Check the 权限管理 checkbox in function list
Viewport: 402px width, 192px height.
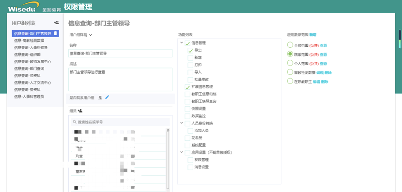190,160
